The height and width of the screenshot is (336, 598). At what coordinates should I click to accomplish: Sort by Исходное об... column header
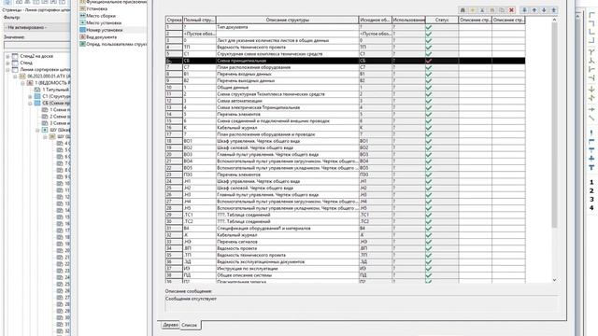point(376,20)
